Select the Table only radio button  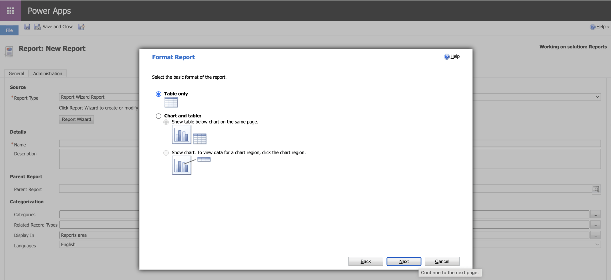click(x=158, y=94)
